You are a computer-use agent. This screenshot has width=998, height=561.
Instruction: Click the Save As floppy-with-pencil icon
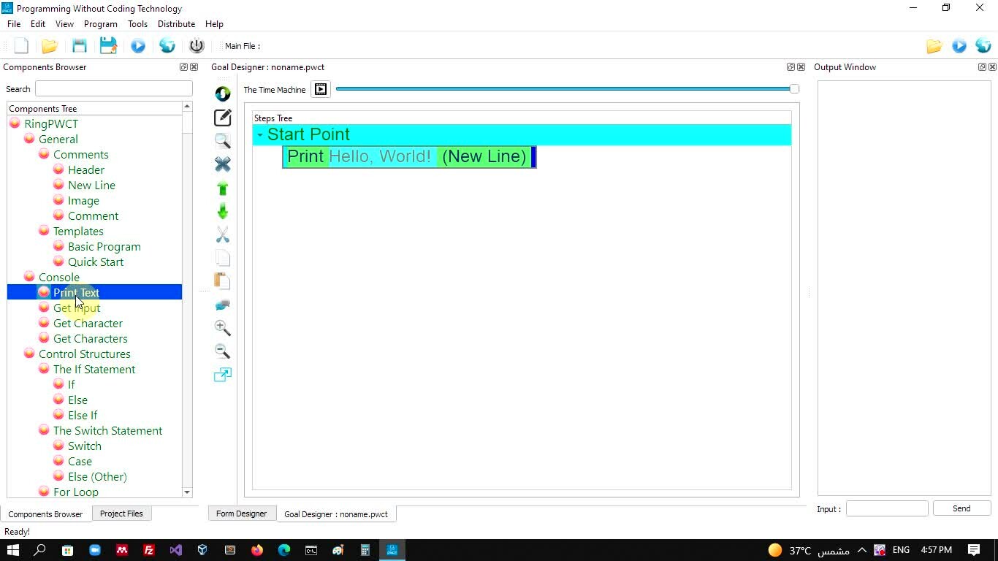tap(108, 46)
